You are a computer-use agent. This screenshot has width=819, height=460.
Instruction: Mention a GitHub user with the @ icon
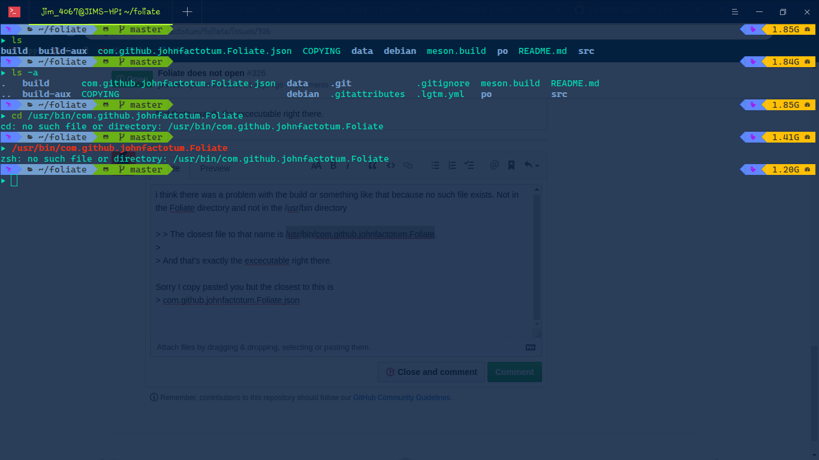[x=494, y=165]
